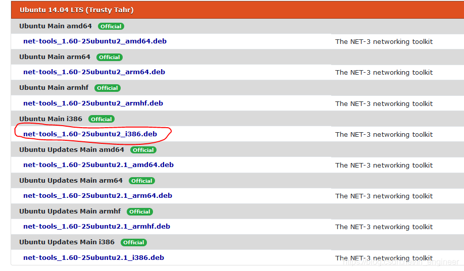Click NET-3 toolkit description in ubuntu2_amd64 row

tap(384, 42)
